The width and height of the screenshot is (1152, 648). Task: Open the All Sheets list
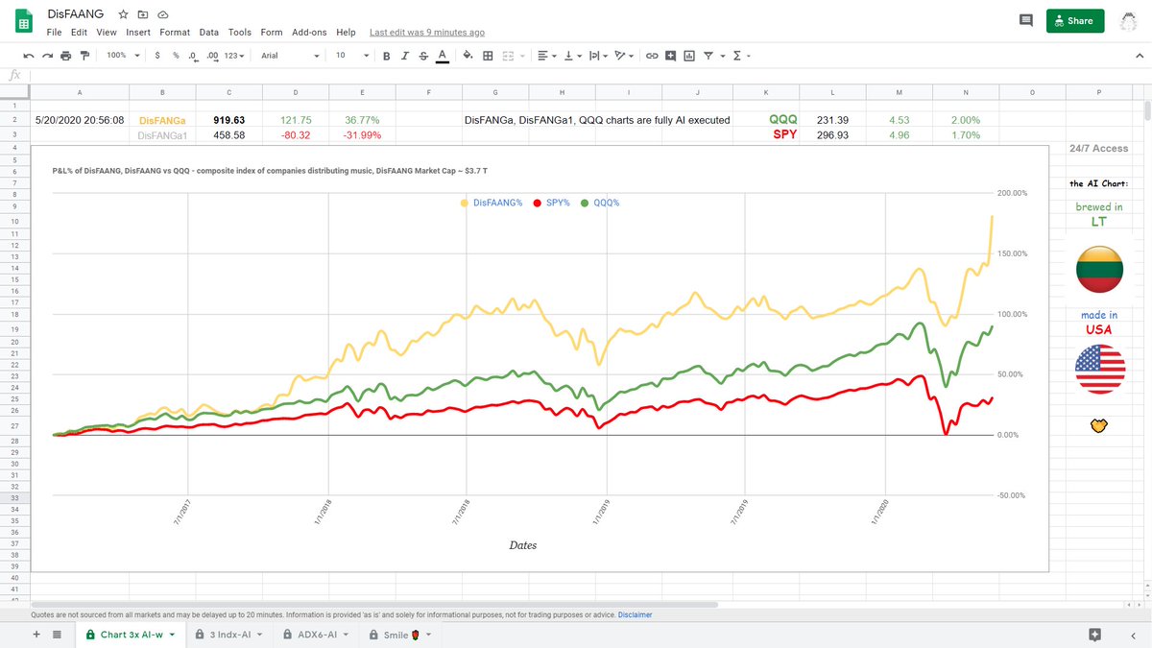click(57, 635)
